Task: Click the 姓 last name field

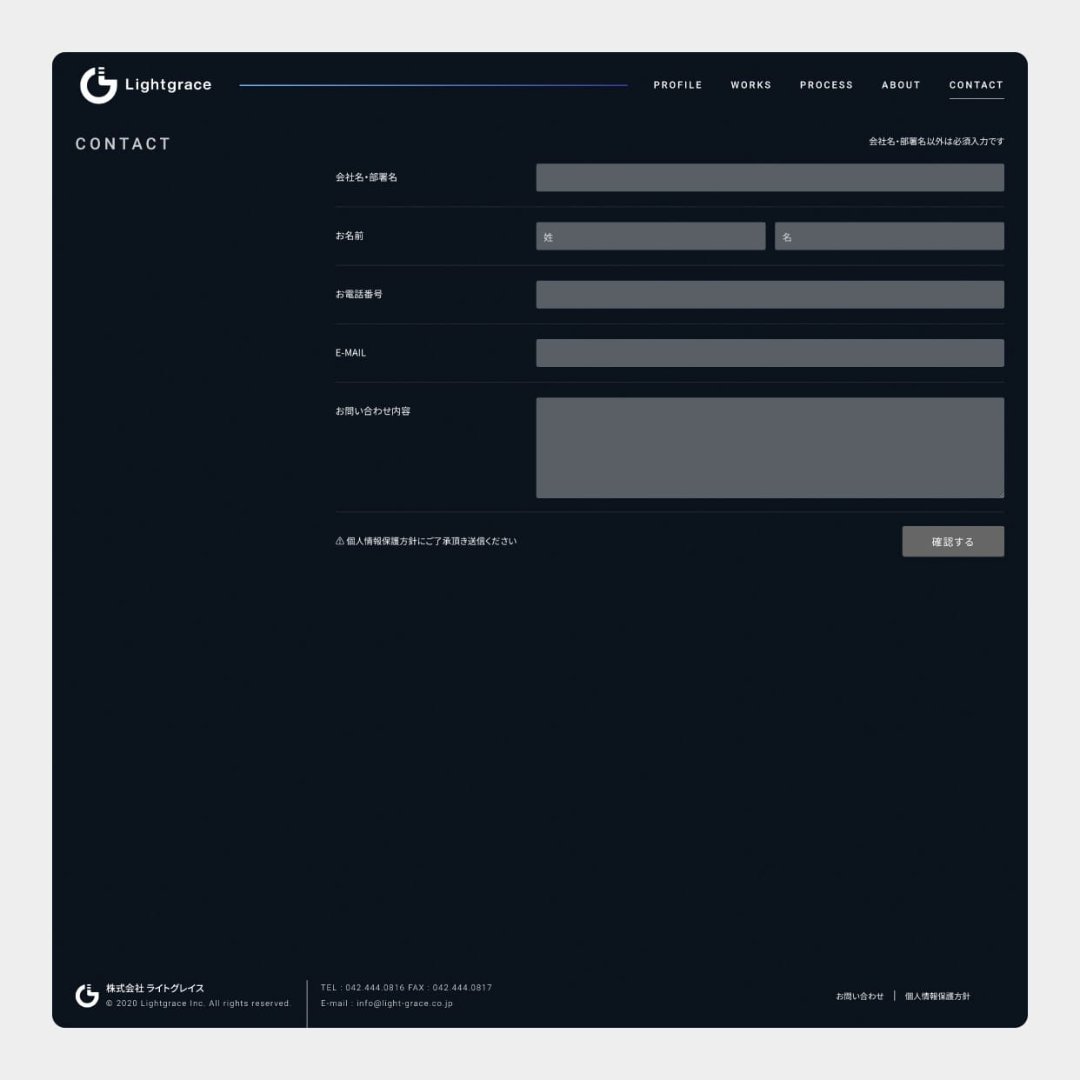Action: (650, 236)
